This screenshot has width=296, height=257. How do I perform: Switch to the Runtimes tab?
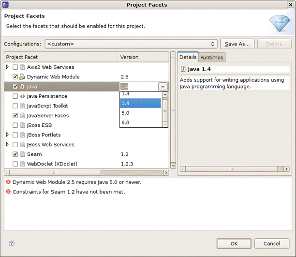[212, 58]
